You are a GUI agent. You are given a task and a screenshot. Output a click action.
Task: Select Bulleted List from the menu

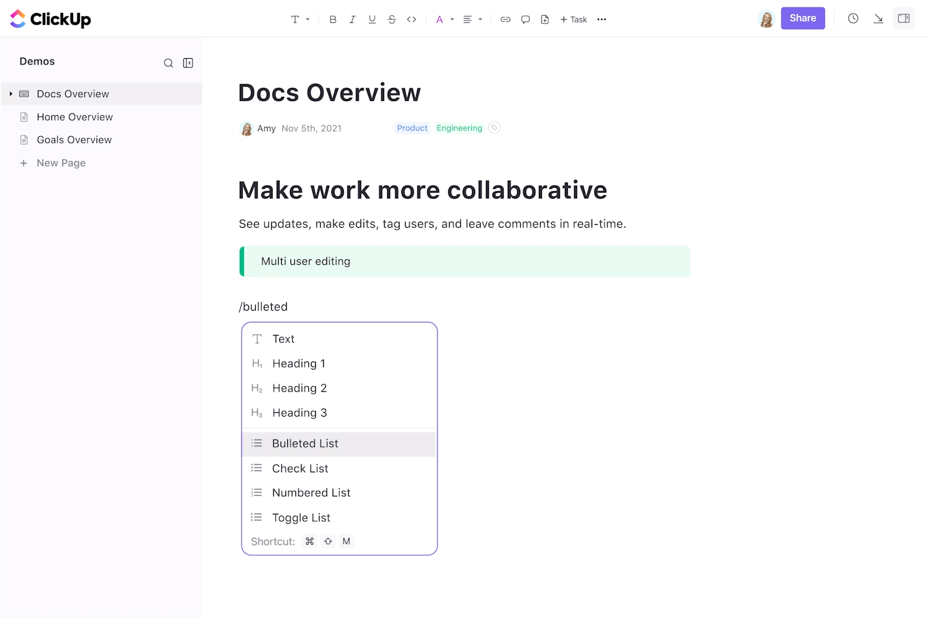(x=305, y=443)
